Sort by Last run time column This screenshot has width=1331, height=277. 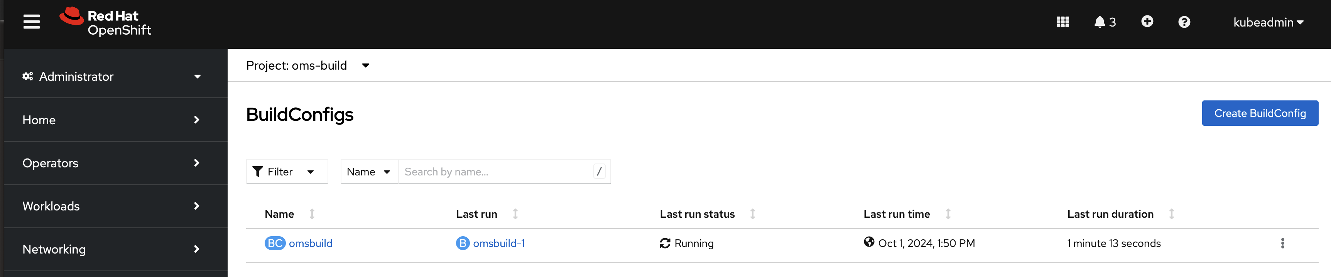coord(948,214)
